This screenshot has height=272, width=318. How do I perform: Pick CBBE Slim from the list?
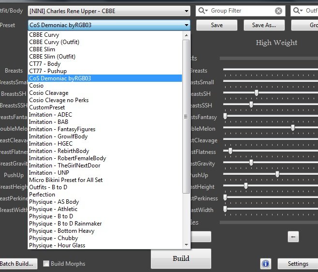tap(105, 49)
